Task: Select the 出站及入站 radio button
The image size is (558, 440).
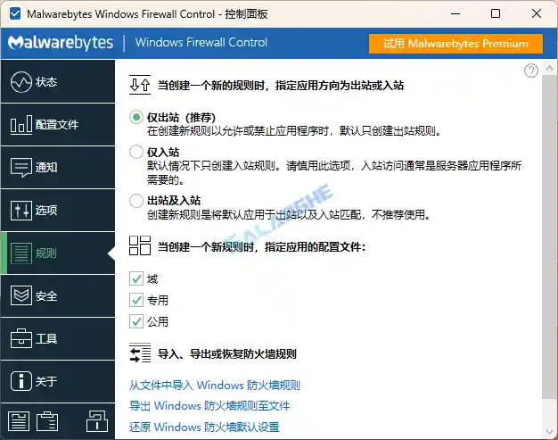Action: pyautogui.click(x=136, y=200)
